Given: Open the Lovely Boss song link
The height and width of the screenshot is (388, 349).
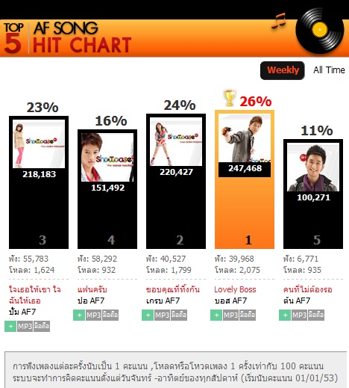Looking at the screenshot, I should (235, 289).
